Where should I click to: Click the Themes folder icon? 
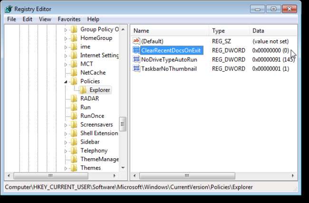(x=74, y=168)
